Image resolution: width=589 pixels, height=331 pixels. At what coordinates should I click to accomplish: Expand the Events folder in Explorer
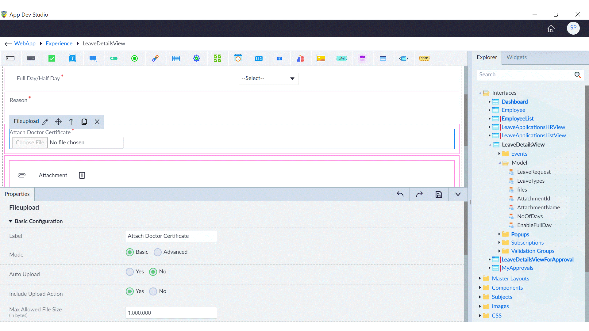tap(499, 154)
